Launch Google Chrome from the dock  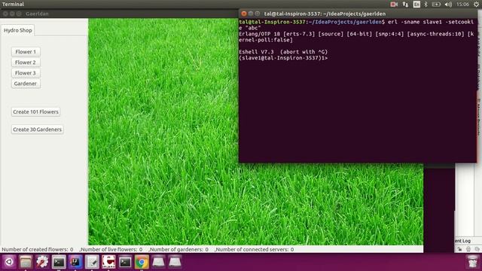coord(142,262)
